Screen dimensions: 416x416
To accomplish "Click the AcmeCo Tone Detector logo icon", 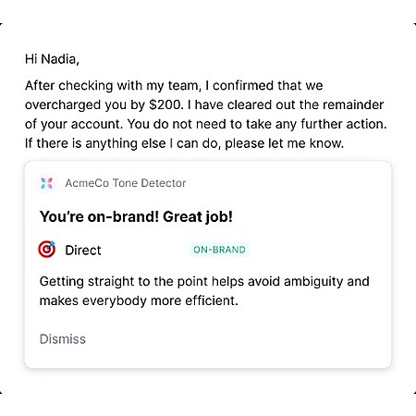I will (46, 183).
